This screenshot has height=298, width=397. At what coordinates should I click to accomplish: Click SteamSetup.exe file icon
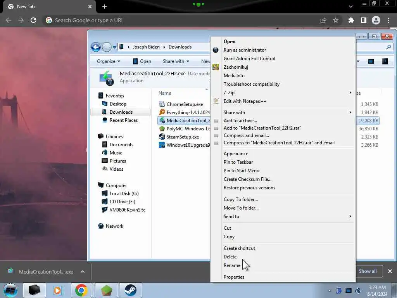162,137
